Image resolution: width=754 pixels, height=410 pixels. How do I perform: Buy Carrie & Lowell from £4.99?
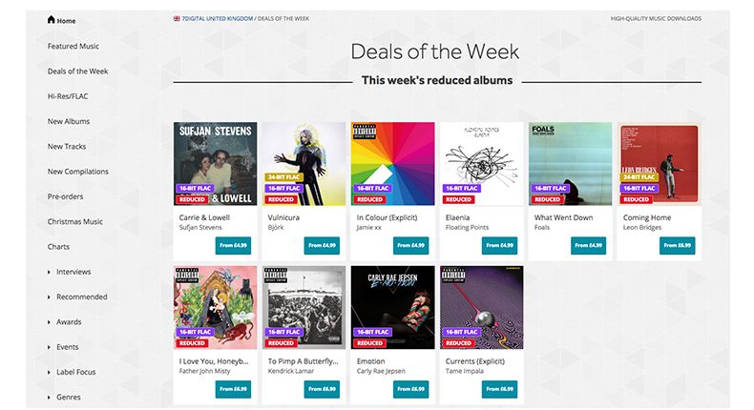(x=234, y=245)
